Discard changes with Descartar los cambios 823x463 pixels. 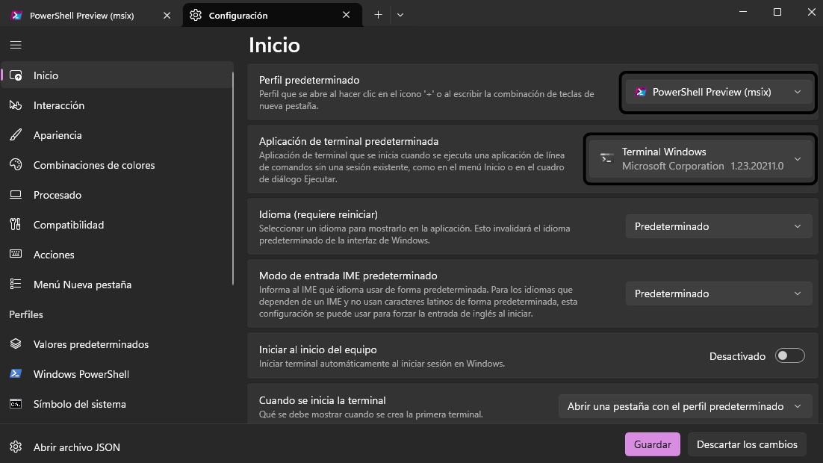[746, 444]
